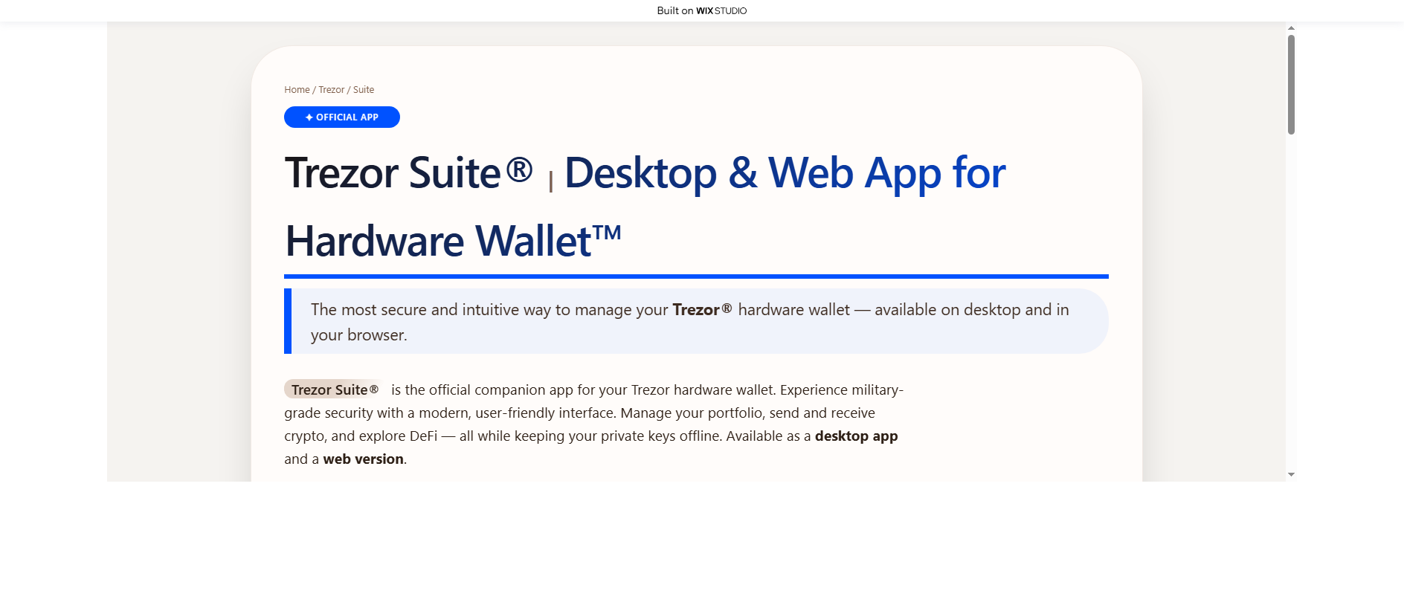Click the bold words web version
1404x608 pixels.
point(363,459)
